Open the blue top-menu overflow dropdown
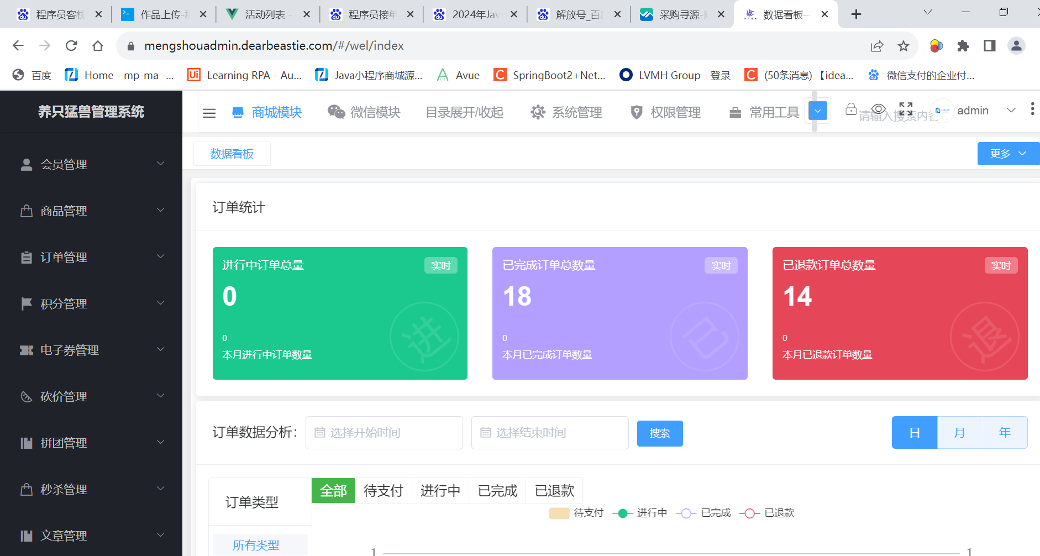This screenshot has width=1040, height=556. (818, 111)
